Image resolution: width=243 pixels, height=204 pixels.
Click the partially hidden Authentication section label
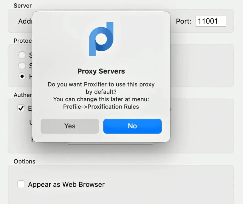tap(23, 95)
